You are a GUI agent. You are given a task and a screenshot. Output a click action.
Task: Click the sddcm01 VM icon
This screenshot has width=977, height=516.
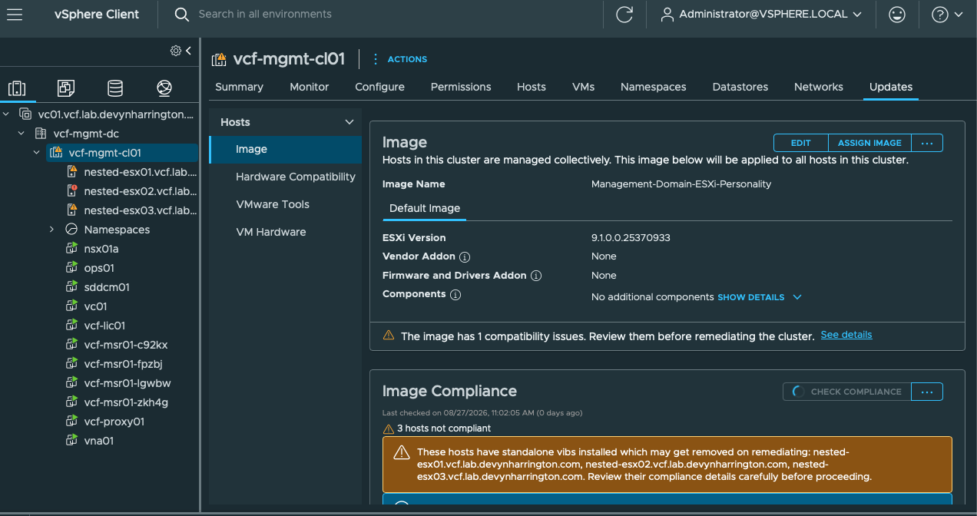click(72, 287)
